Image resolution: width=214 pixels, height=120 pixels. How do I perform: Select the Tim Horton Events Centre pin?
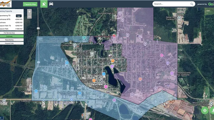click(x=172, y=73)
